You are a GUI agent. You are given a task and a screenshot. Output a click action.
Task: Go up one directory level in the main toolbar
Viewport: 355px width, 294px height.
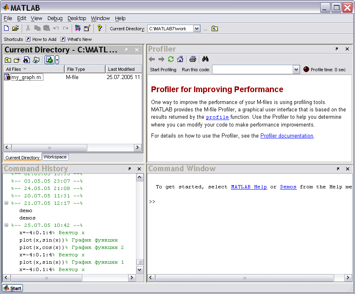tap(215, 29)
